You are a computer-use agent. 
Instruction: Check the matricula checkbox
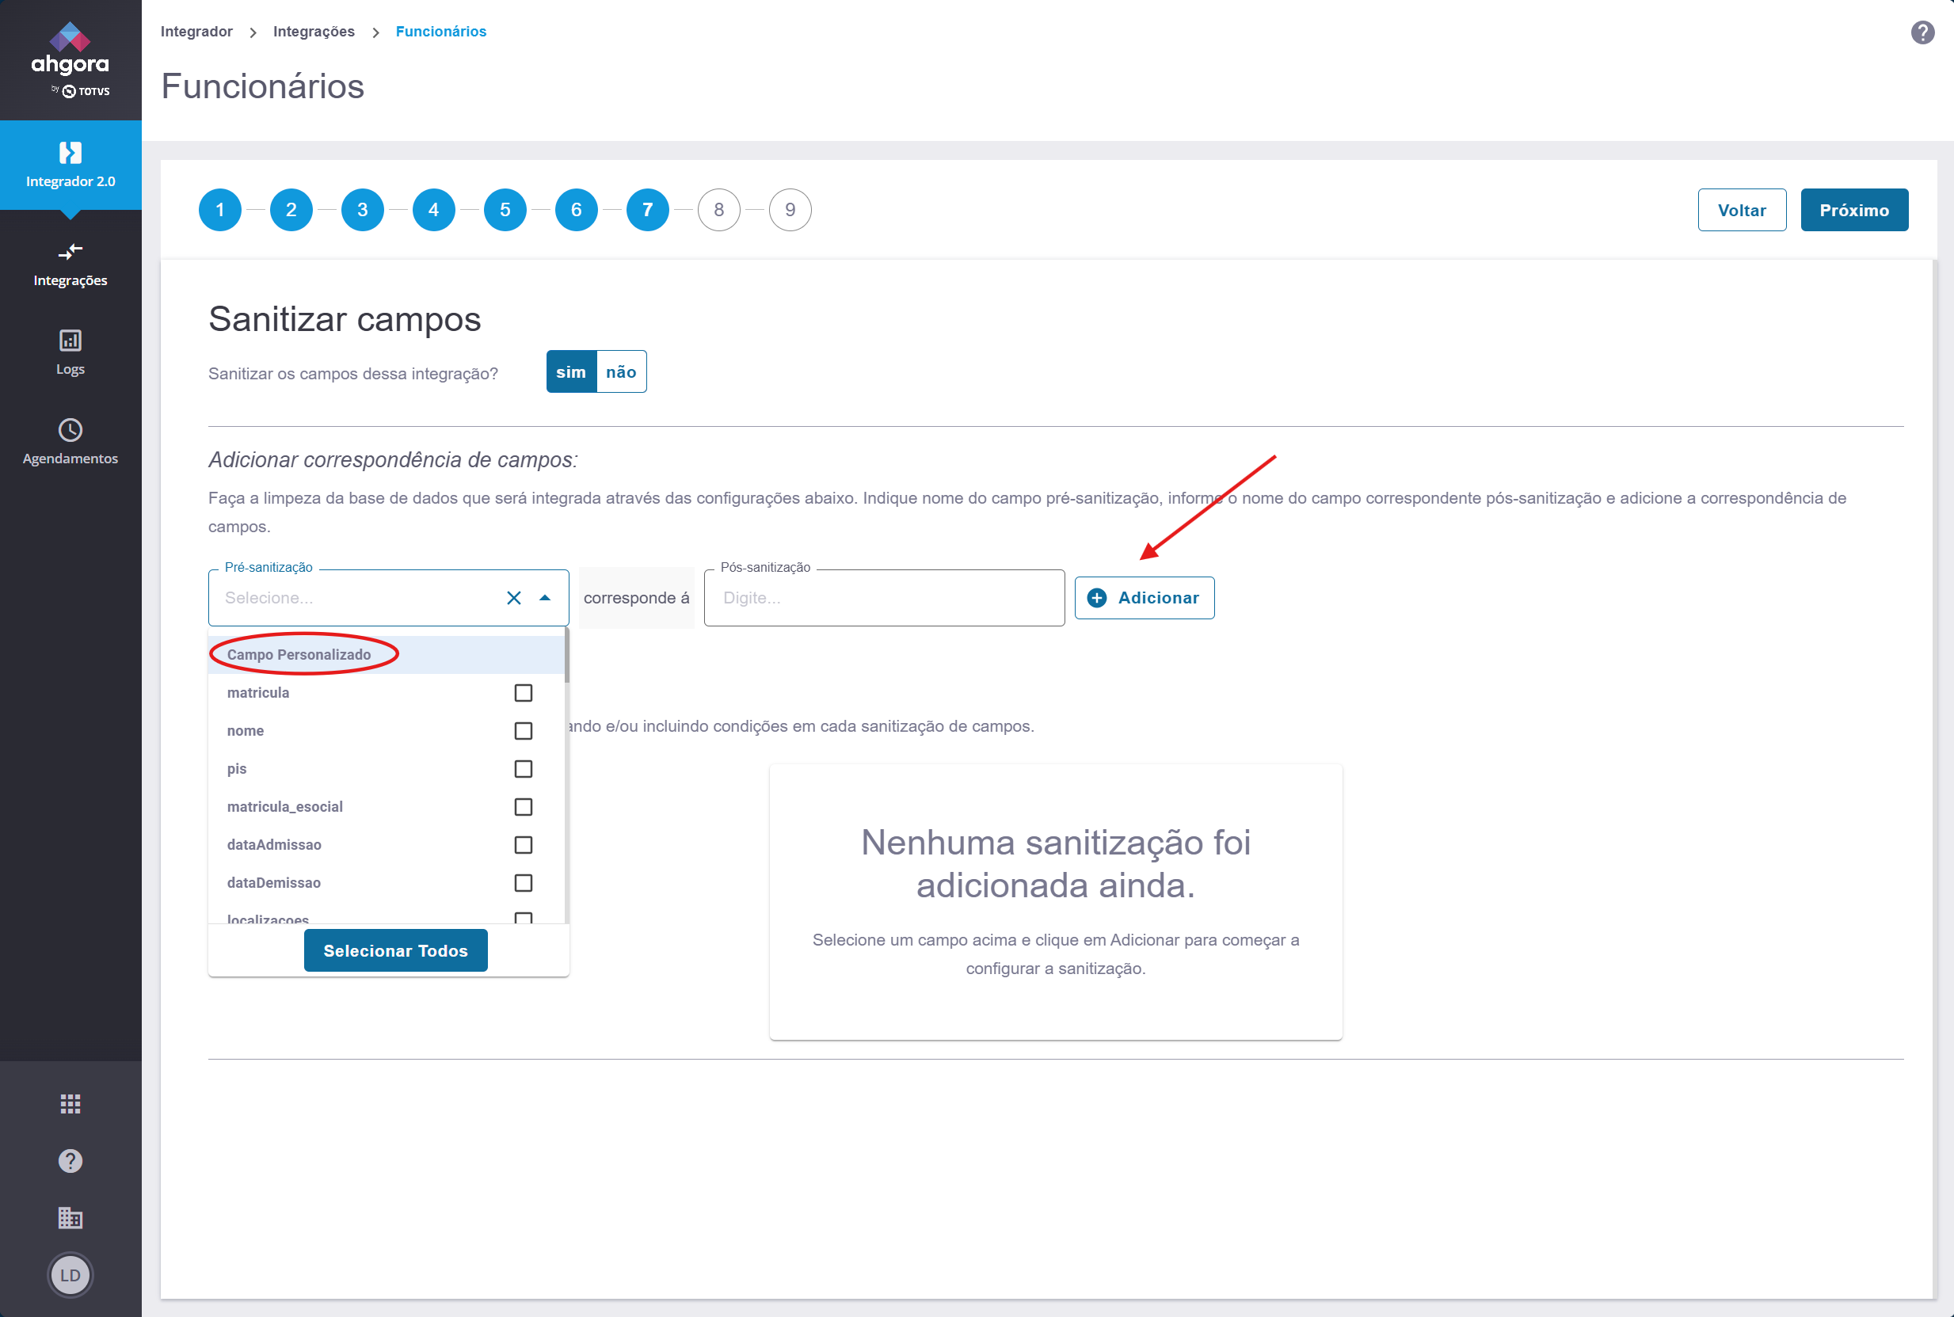[524, 693]
